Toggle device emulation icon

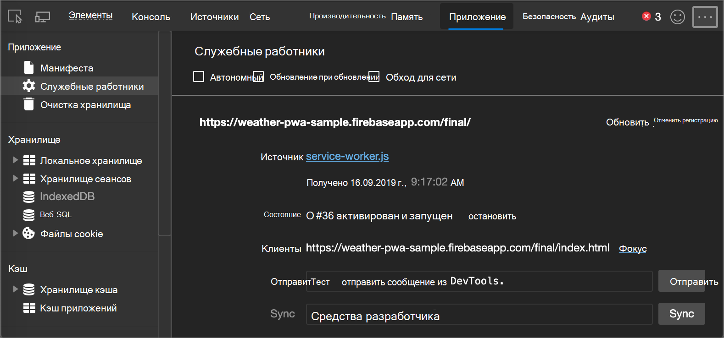(43, 17)
